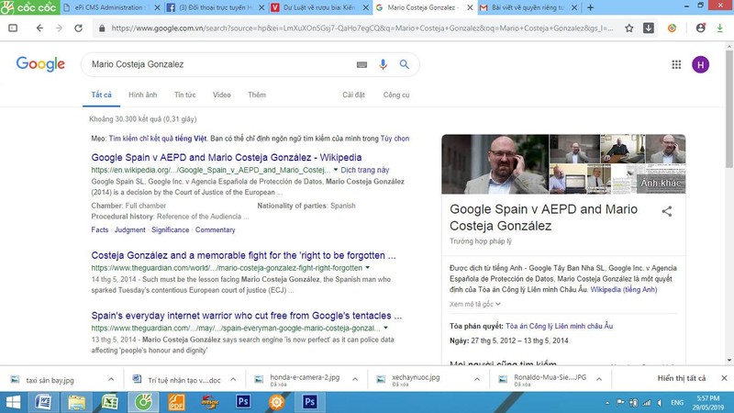Open volume tray icon

coord(660,403)
